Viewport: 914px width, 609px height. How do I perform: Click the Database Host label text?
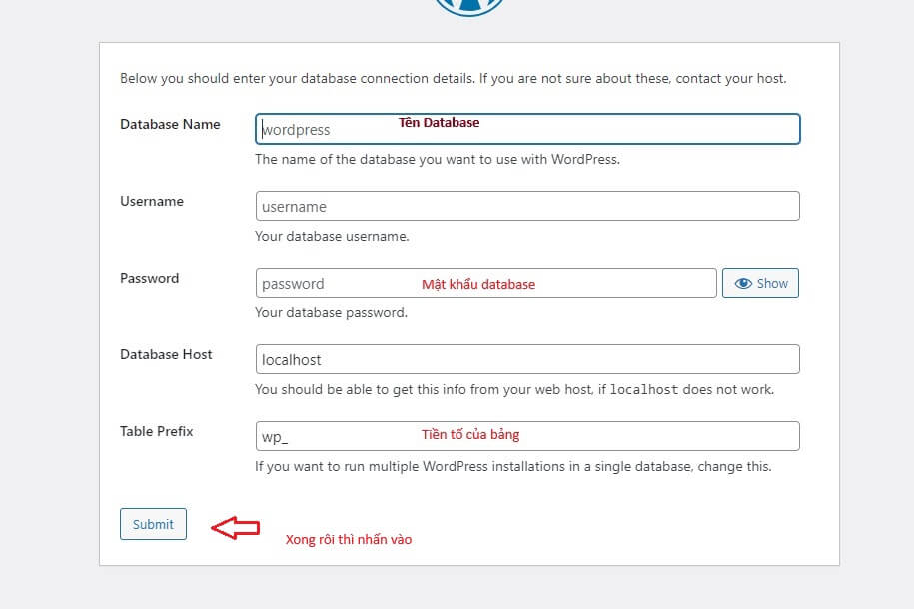click(166, 354)
